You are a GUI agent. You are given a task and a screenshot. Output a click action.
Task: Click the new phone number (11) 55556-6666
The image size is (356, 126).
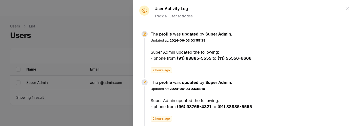point(234,58)
